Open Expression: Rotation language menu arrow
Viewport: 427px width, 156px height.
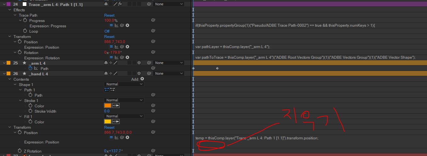pos(127,57)
